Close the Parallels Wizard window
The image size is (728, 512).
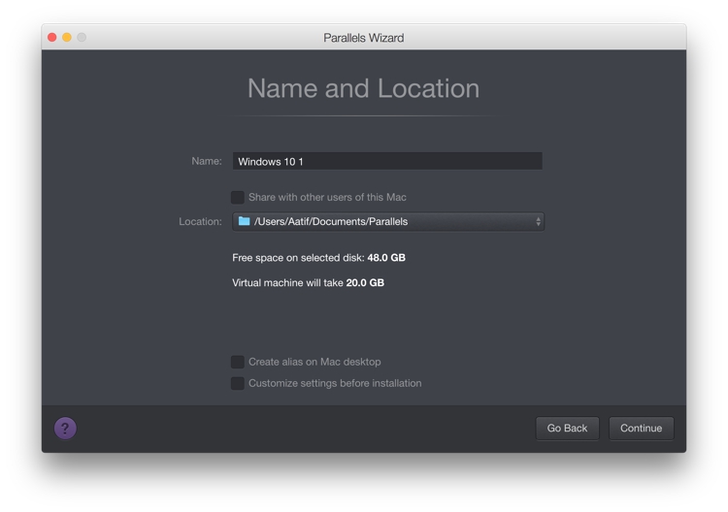click(52, 37)
